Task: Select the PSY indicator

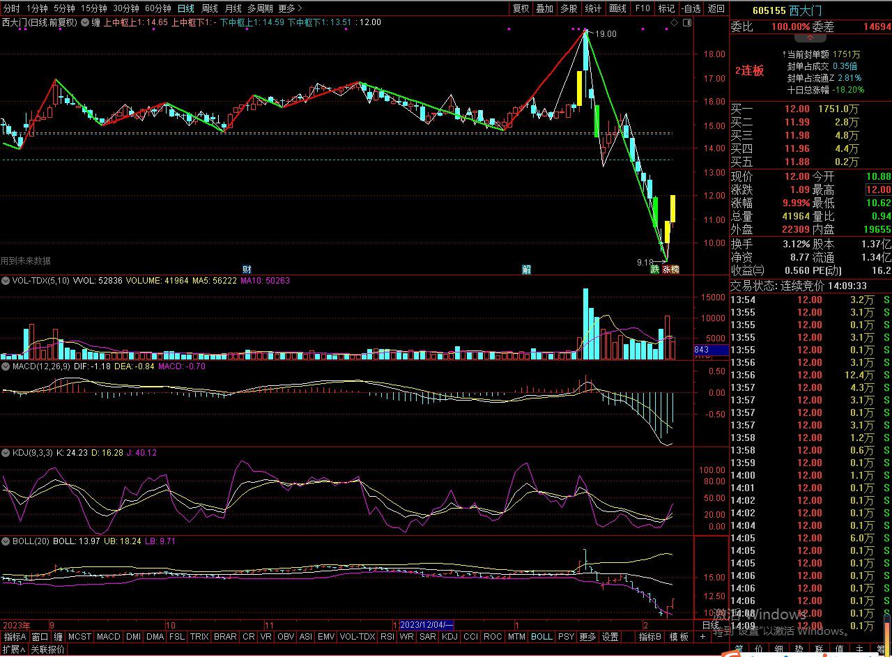Action: (566, 637)
